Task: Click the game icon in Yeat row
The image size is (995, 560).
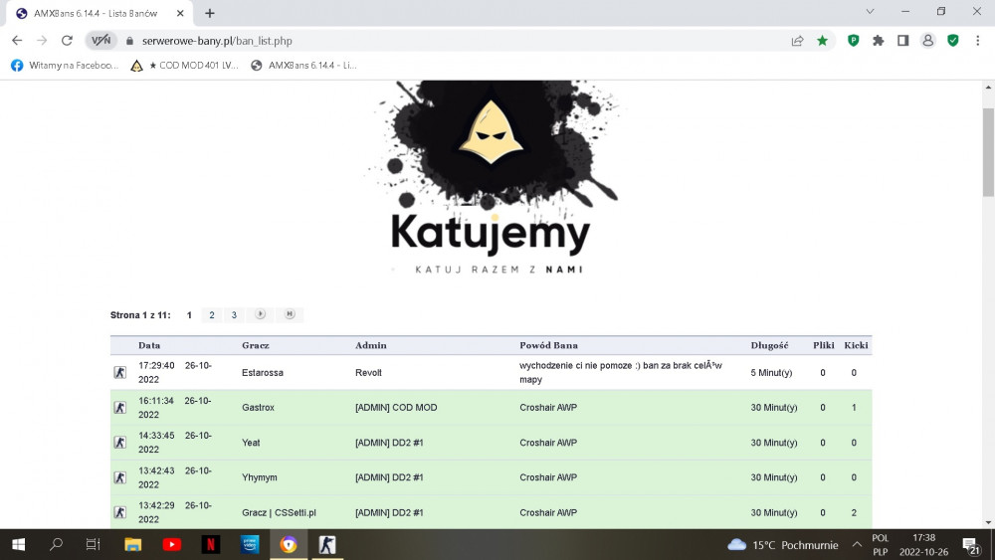Action: point(120,442)
